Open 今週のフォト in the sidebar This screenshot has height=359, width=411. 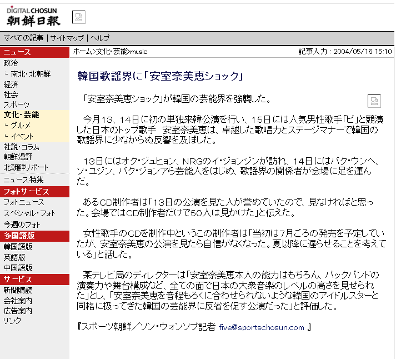coord(22,225)
